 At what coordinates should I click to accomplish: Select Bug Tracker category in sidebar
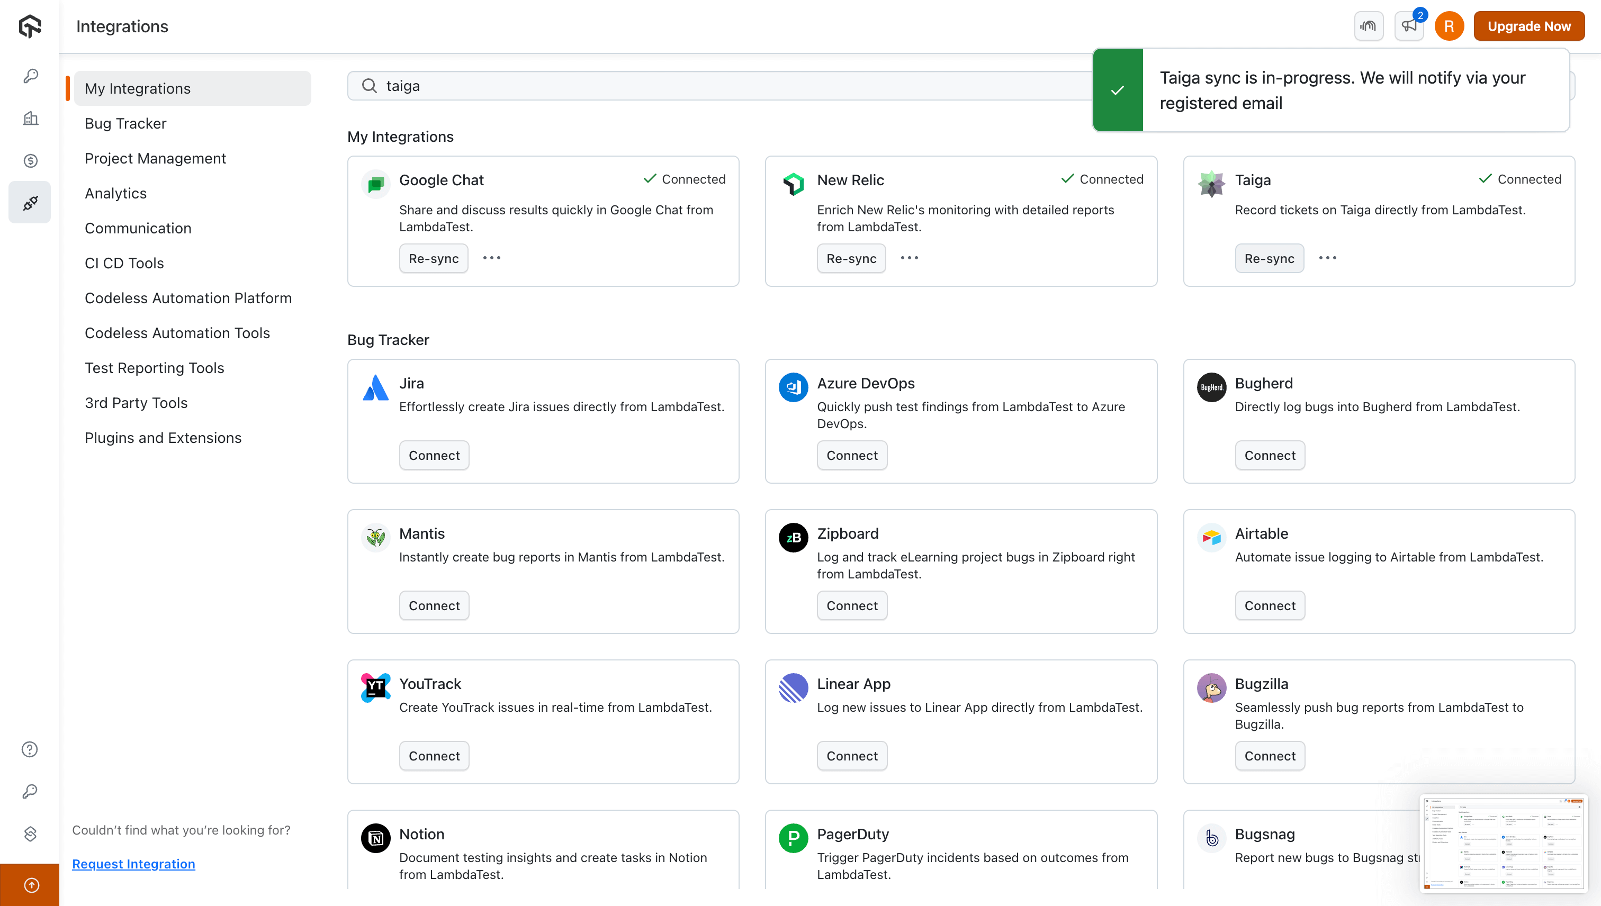(x=125, y=123)
